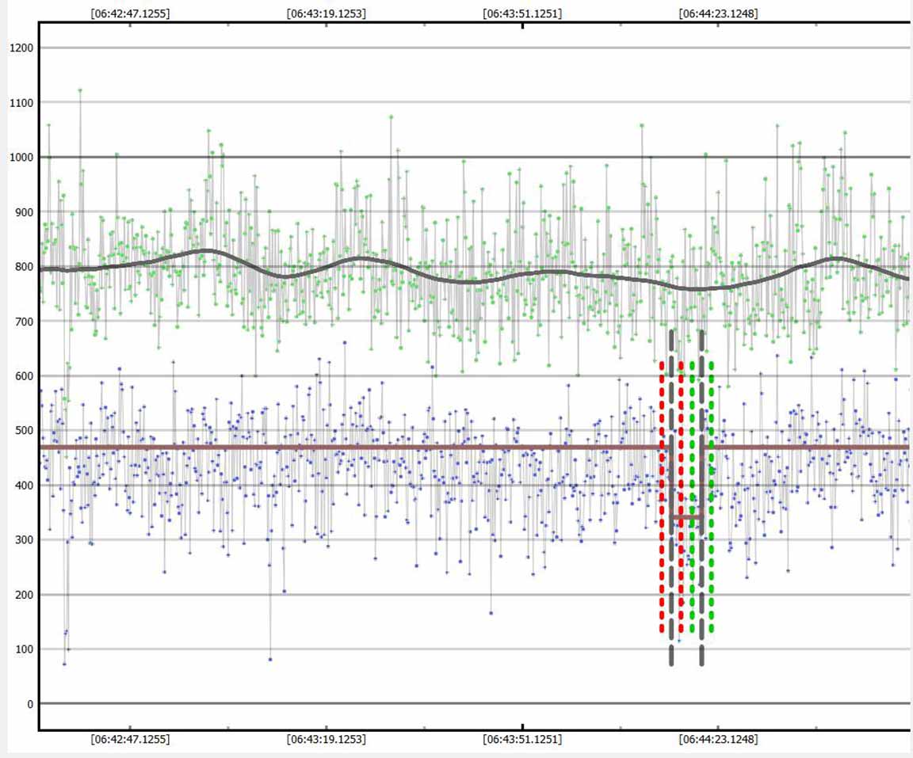Click the 500 label on the y-axis
This screenshot has width=913, height=758.
tap(22, 431)
